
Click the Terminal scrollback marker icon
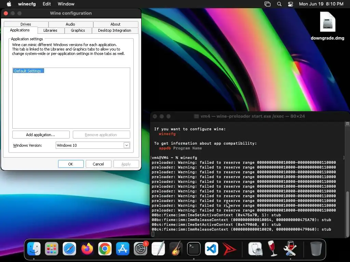pos(347,123)
